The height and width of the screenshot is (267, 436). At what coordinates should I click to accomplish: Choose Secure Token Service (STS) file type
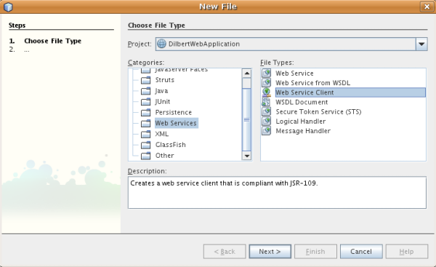(318, 111)
